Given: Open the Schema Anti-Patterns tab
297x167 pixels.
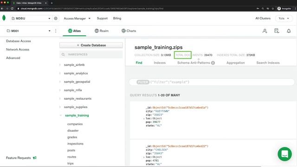Looking at the screenshot, I should (x=196, y=63).
